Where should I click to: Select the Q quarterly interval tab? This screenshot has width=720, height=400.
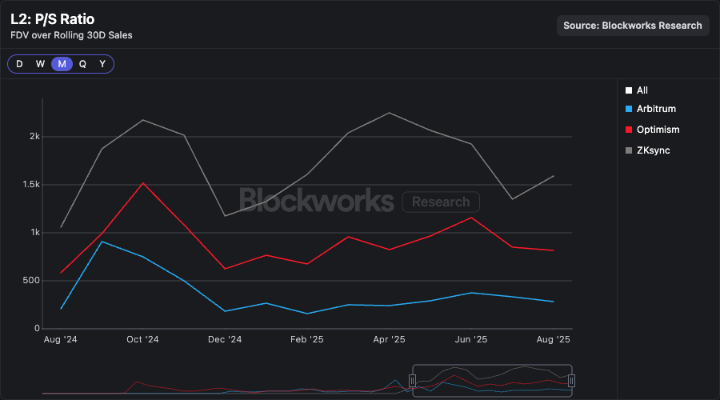[82, 64]
